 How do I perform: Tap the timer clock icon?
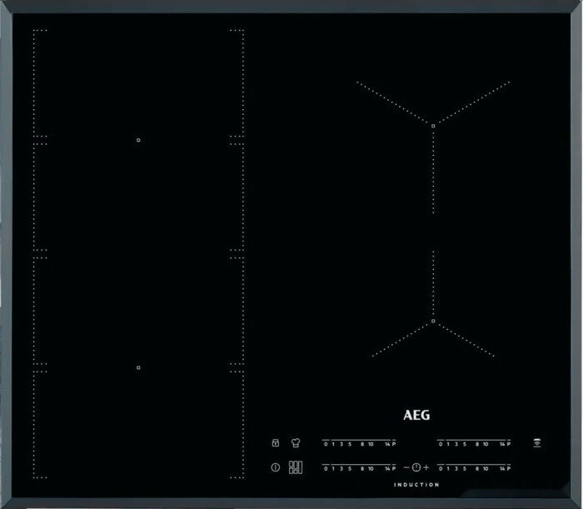coord(416,467)
